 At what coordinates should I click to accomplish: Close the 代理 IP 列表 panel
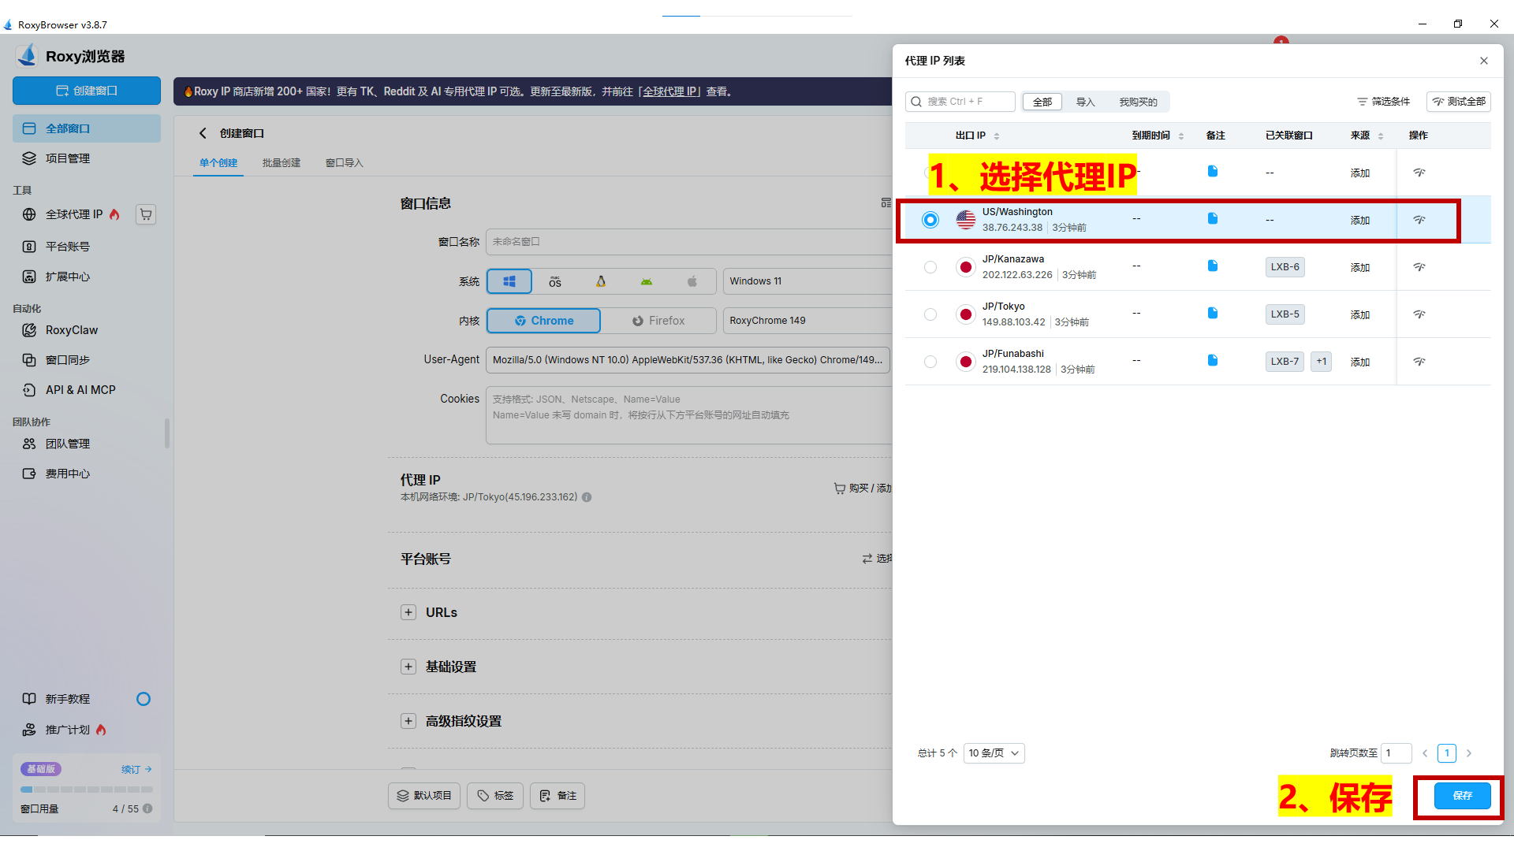1484,61
